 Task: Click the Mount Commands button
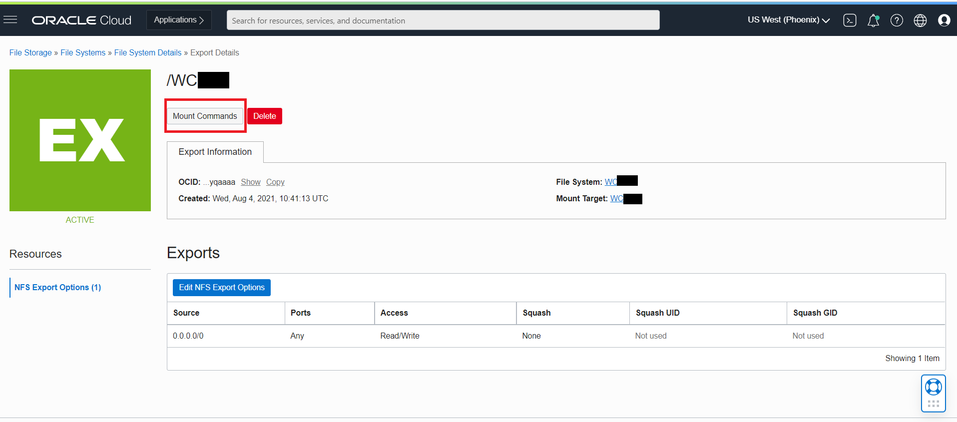[x=205, y=116]
